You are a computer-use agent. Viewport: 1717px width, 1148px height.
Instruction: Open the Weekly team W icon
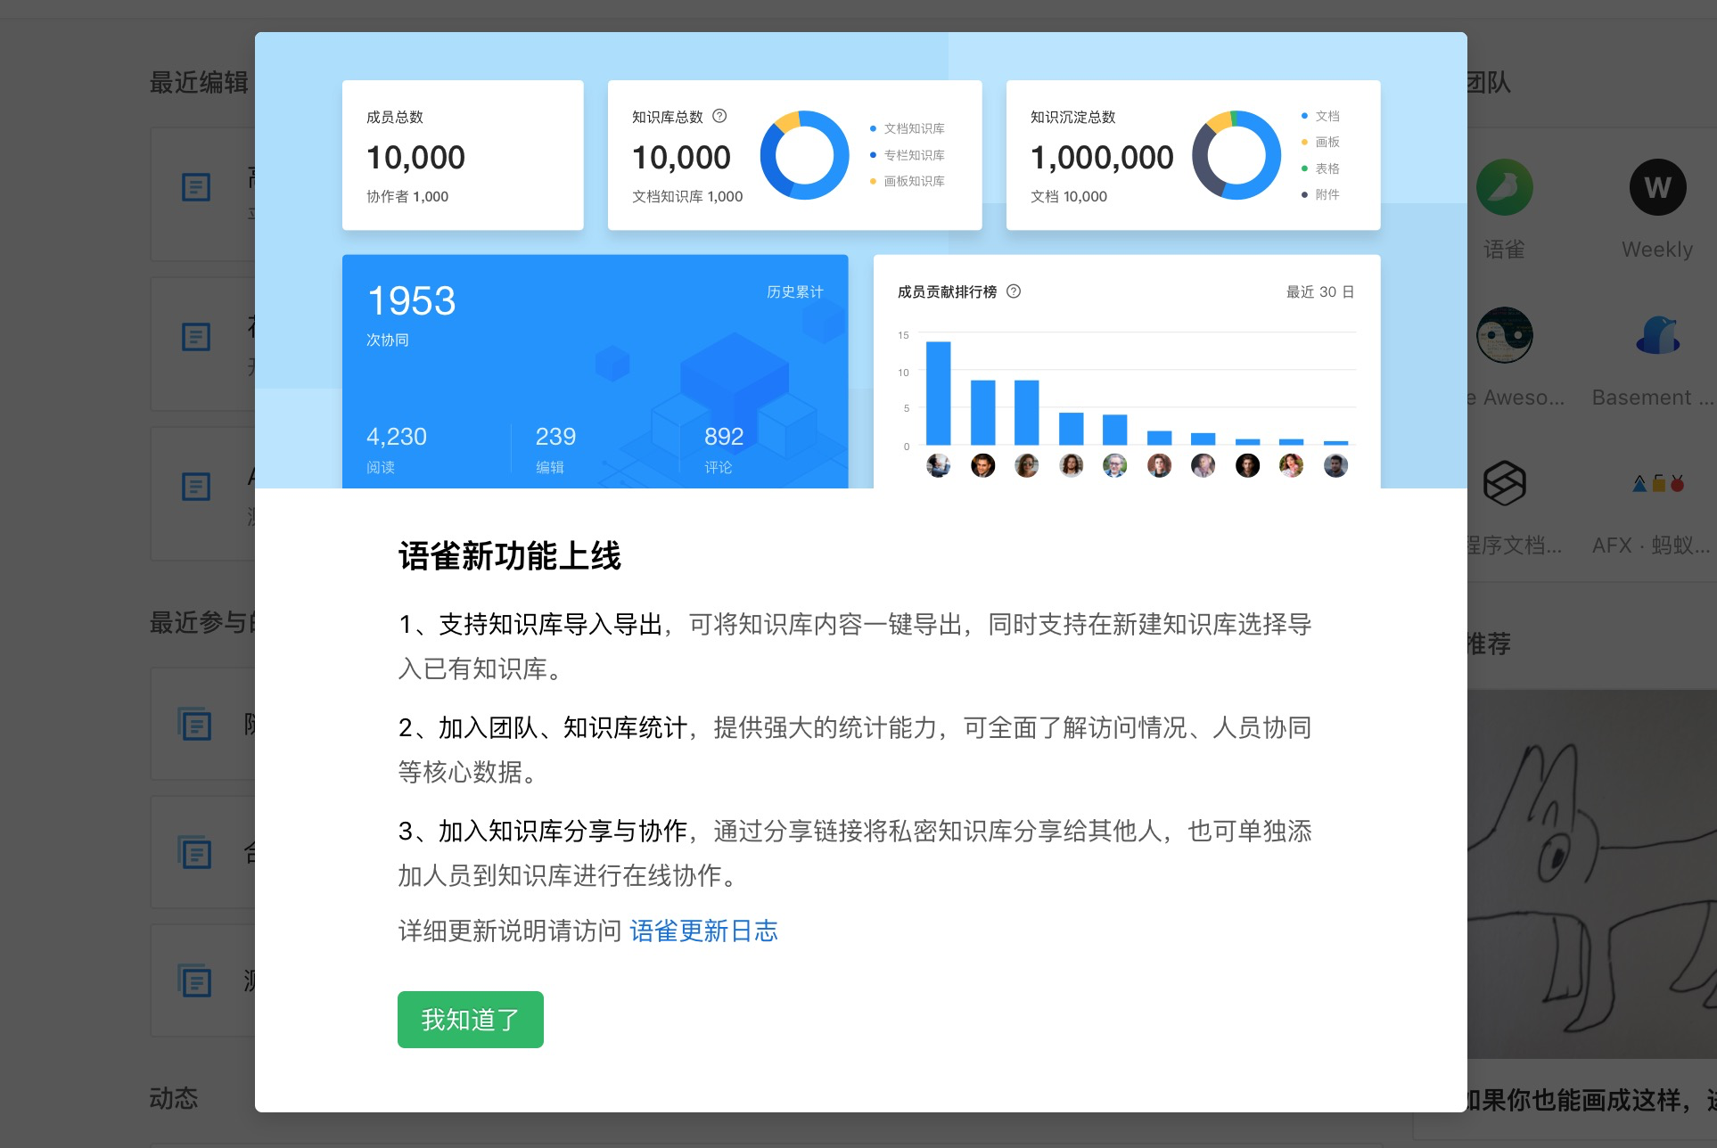pyautogui.click(x=1657, y=187)
